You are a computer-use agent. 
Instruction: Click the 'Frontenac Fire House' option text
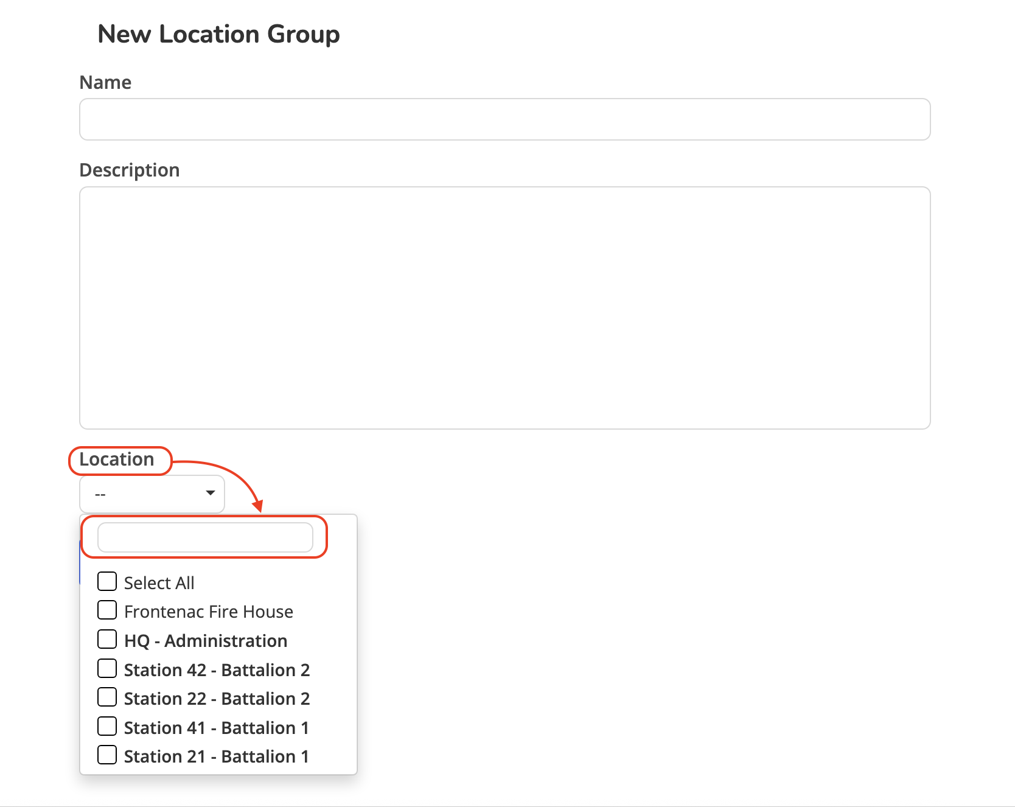(x=209, y=612)
